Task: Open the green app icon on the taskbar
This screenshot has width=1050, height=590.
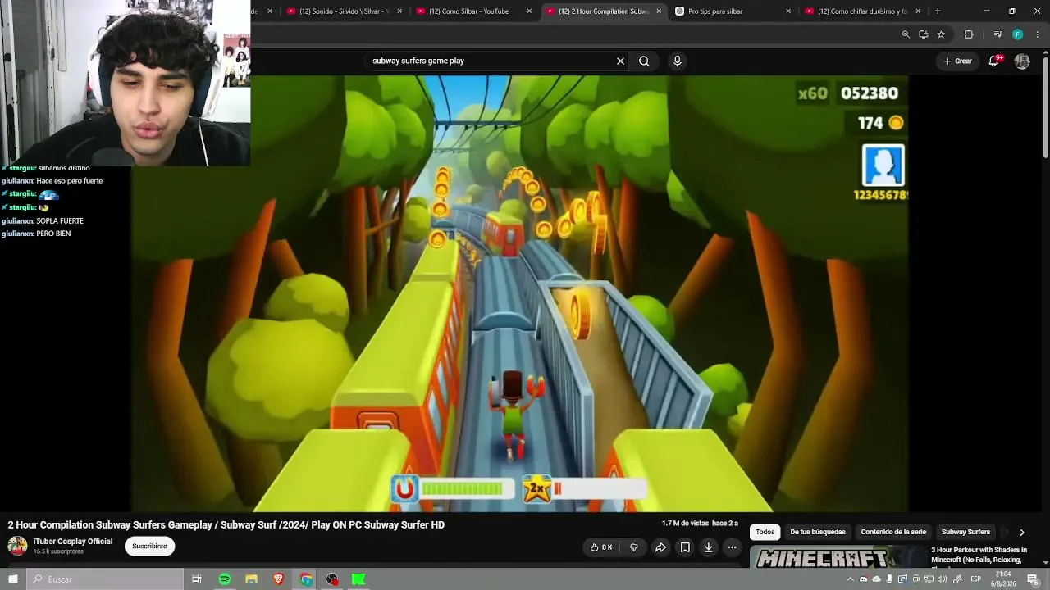Action: tap(358, 579)
